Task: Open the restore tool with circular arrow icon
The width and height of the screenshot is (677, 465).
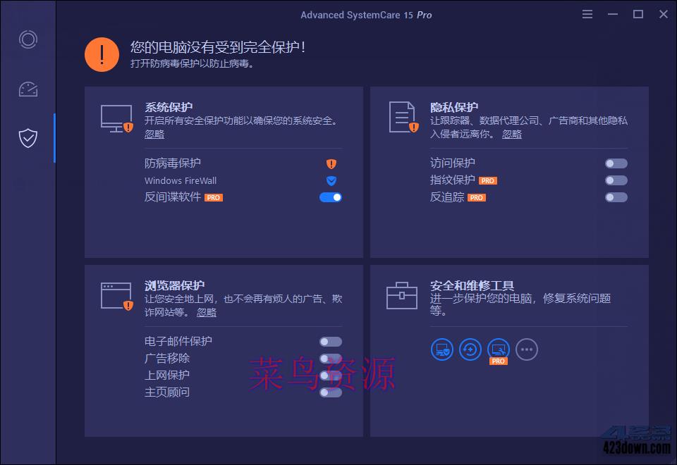Action: coord(470,349)
